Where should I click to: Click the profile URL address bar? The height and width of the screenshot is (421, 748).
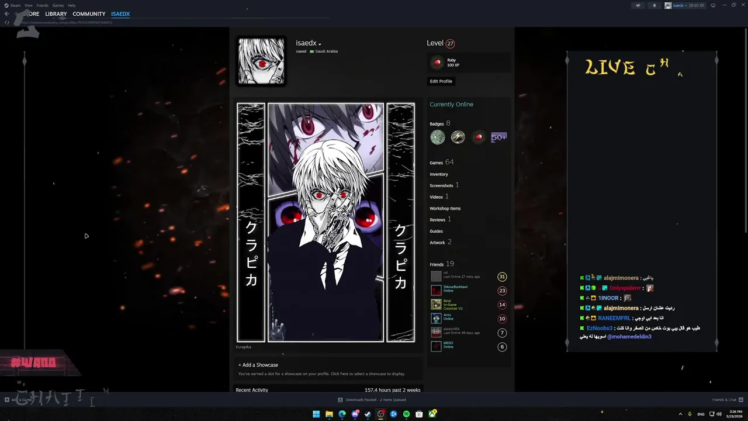[x=67, y=22]
